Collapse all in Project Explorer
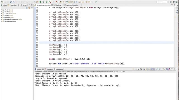 tap(27, 8)
